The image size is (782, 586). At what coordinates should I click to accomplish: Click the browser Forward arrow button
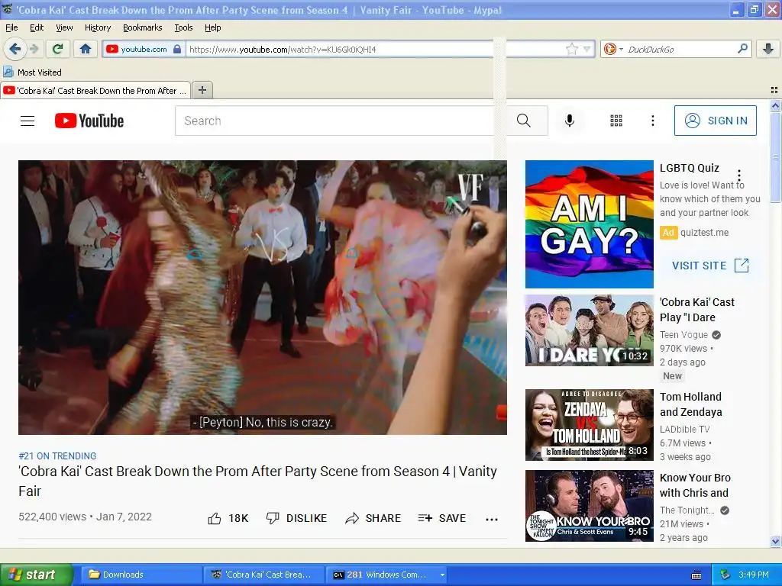click(x=34, y=49)
